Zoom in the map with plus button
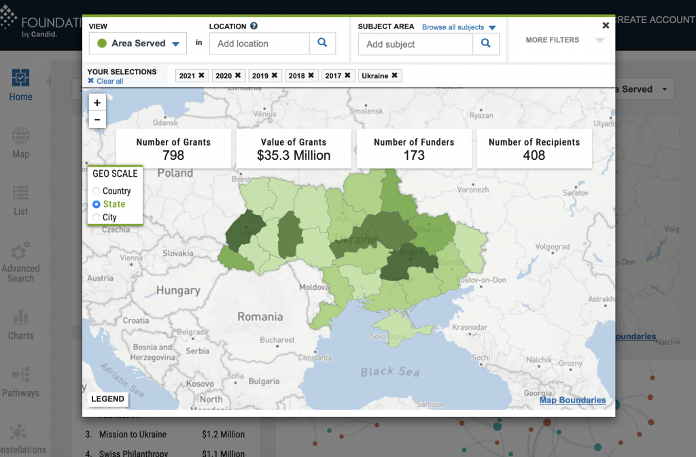 (x=97, y=103)
